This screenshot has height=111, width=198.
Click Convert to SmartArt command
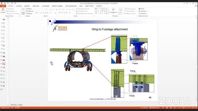click(x=84, y=13)
